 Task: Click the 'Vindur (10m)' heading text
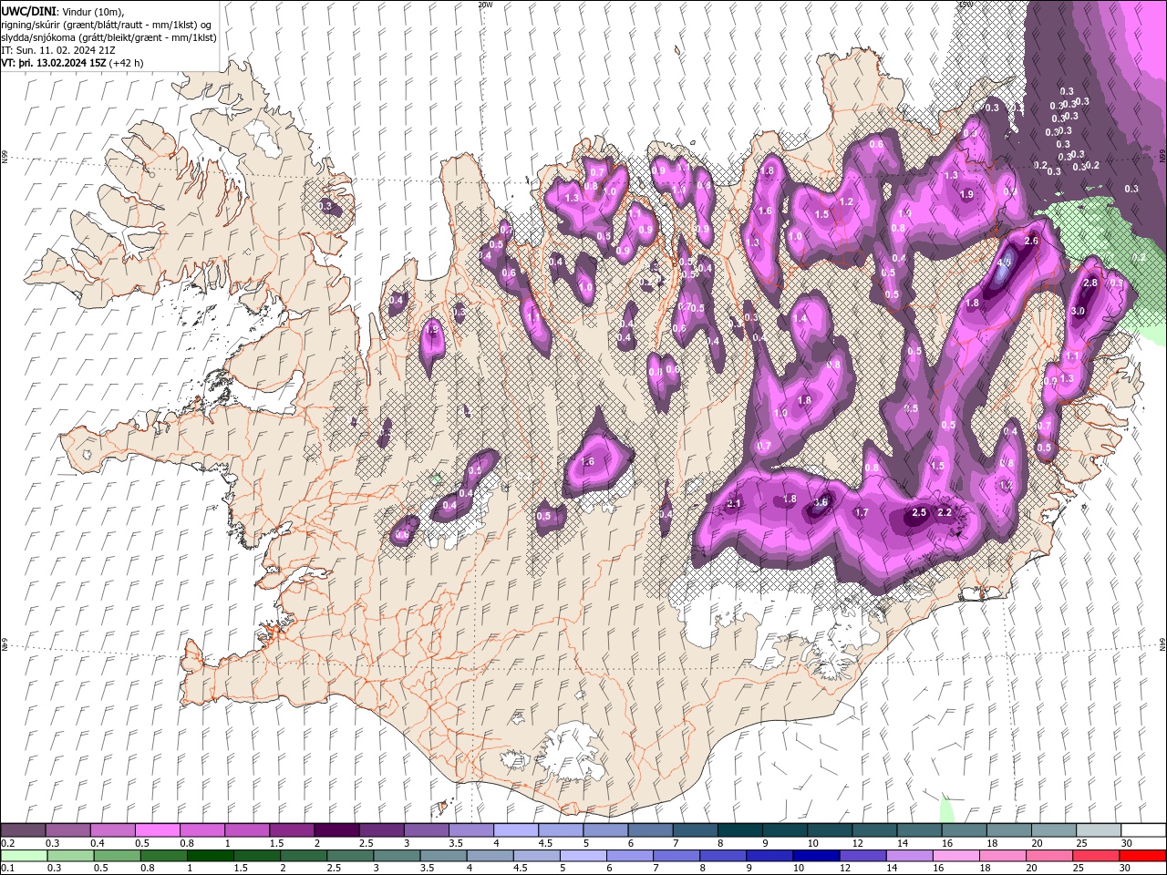coord(94,11)
